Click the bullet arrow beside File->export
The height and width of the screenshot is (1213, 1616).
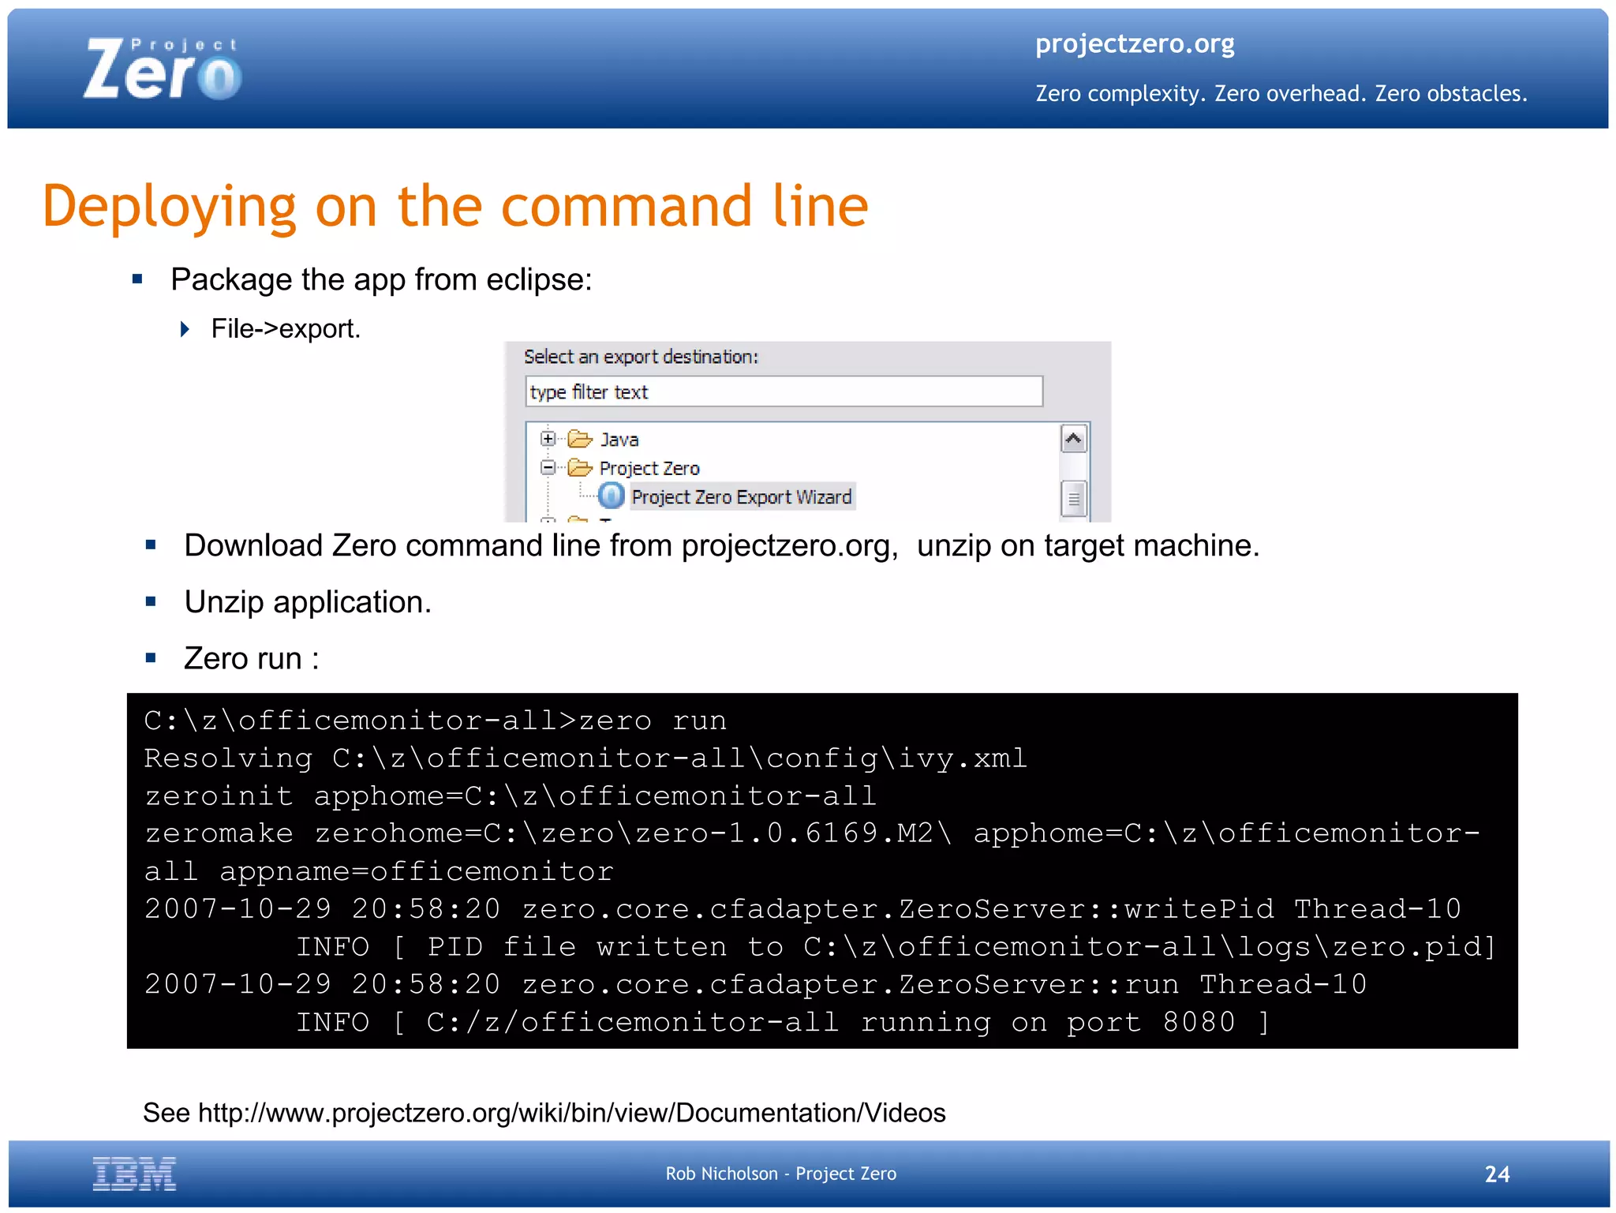(x=185, y=329)
